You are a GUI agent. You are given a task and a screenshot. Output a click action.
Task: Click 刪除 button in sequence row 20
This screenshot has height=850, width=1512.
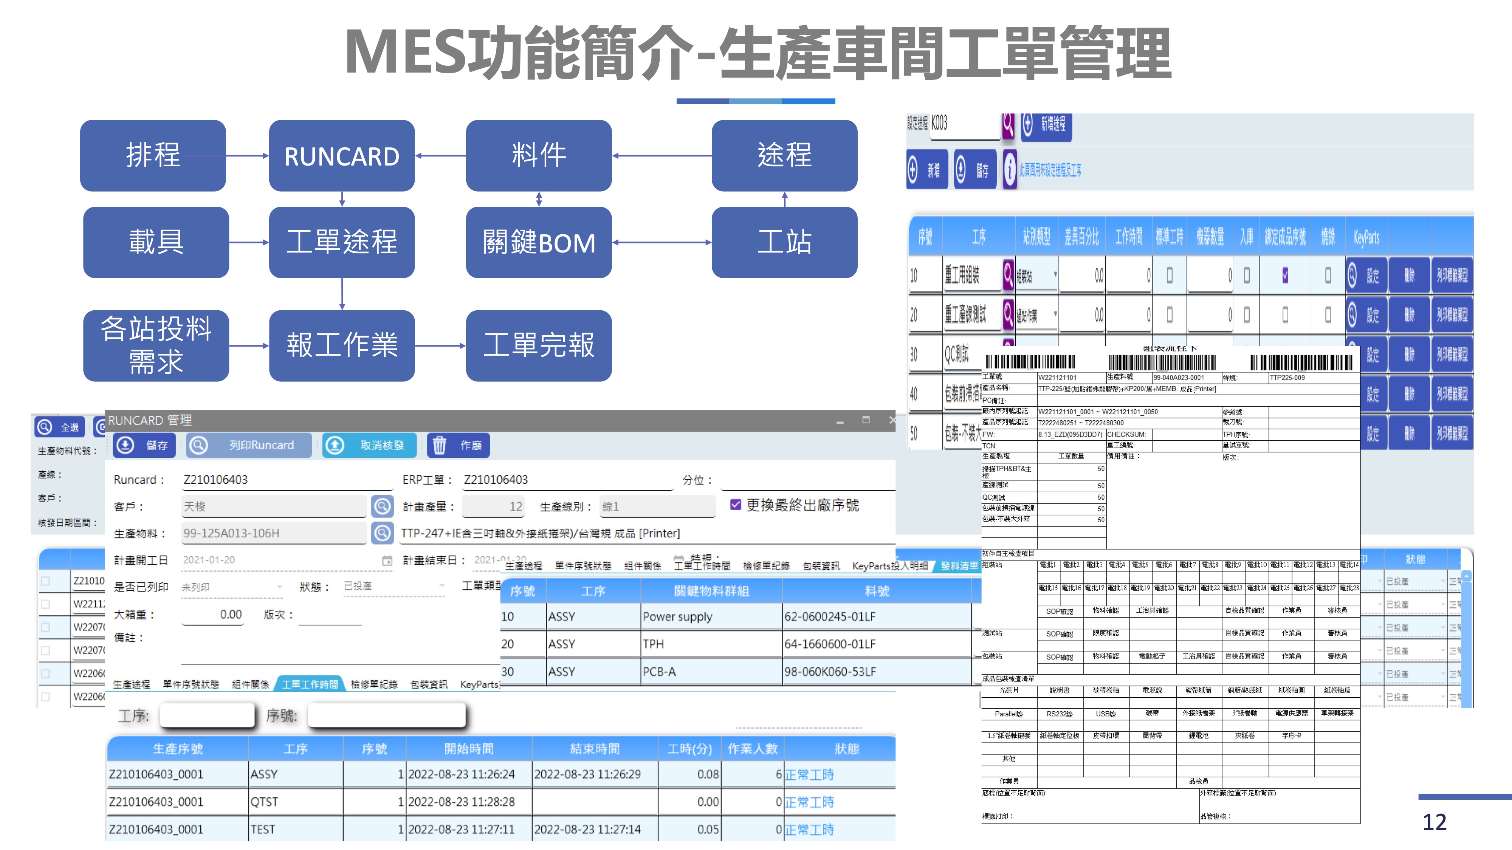1409,315
